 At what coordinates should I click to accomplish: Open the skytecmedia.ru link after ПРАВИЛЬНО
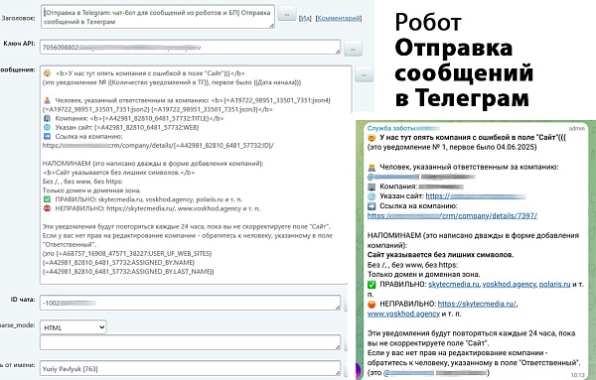(454, 284)
